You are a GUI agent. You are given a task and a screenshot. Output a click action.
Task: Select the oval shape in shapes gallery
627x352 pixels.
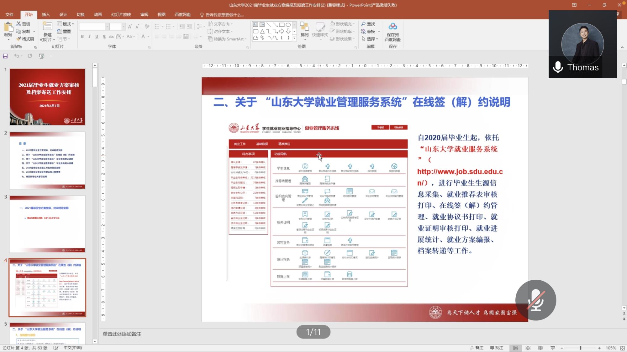[x=288, y=25]
